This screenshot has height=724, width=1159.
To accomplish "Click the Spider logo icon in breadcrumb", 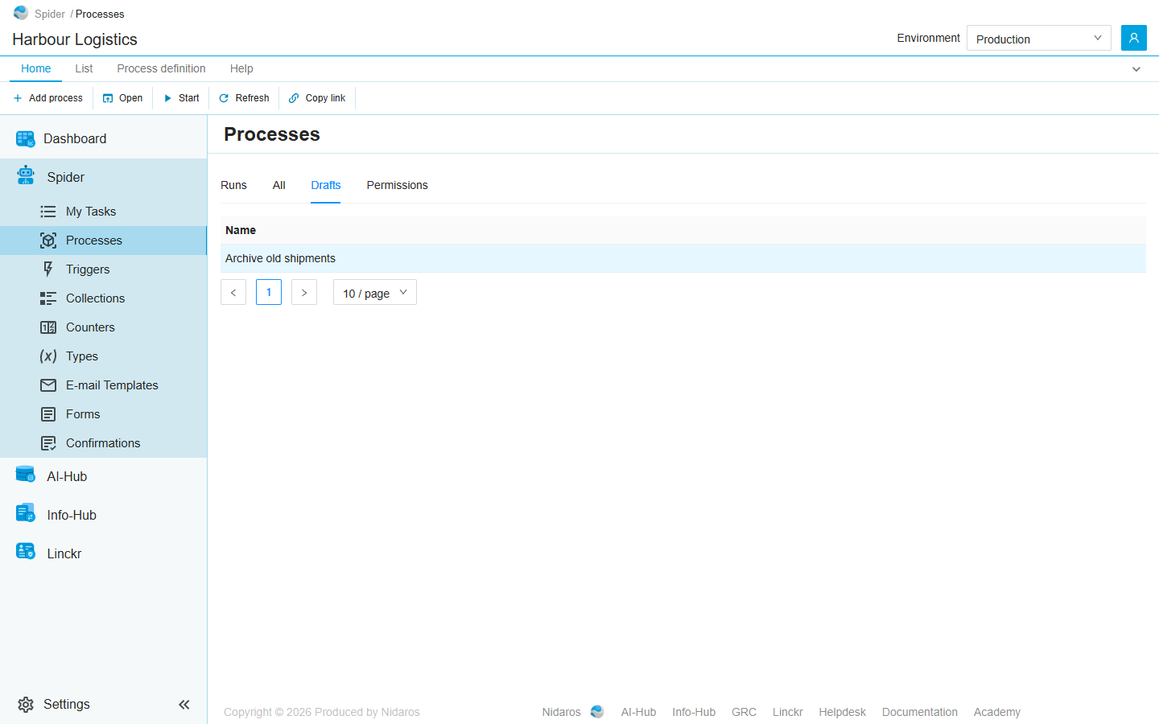I will (21, 13).
